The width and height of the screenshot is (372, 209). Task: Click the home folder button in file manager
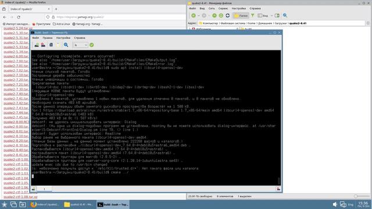[x=221, y=16]
